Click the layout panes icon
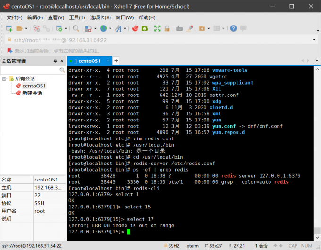This screenshot has height=250, width=321. point(217,28)
